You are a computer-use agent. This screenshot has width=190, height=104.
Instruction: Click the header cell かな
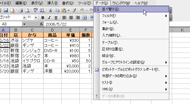pyautogui.click(x=33, y=35)
